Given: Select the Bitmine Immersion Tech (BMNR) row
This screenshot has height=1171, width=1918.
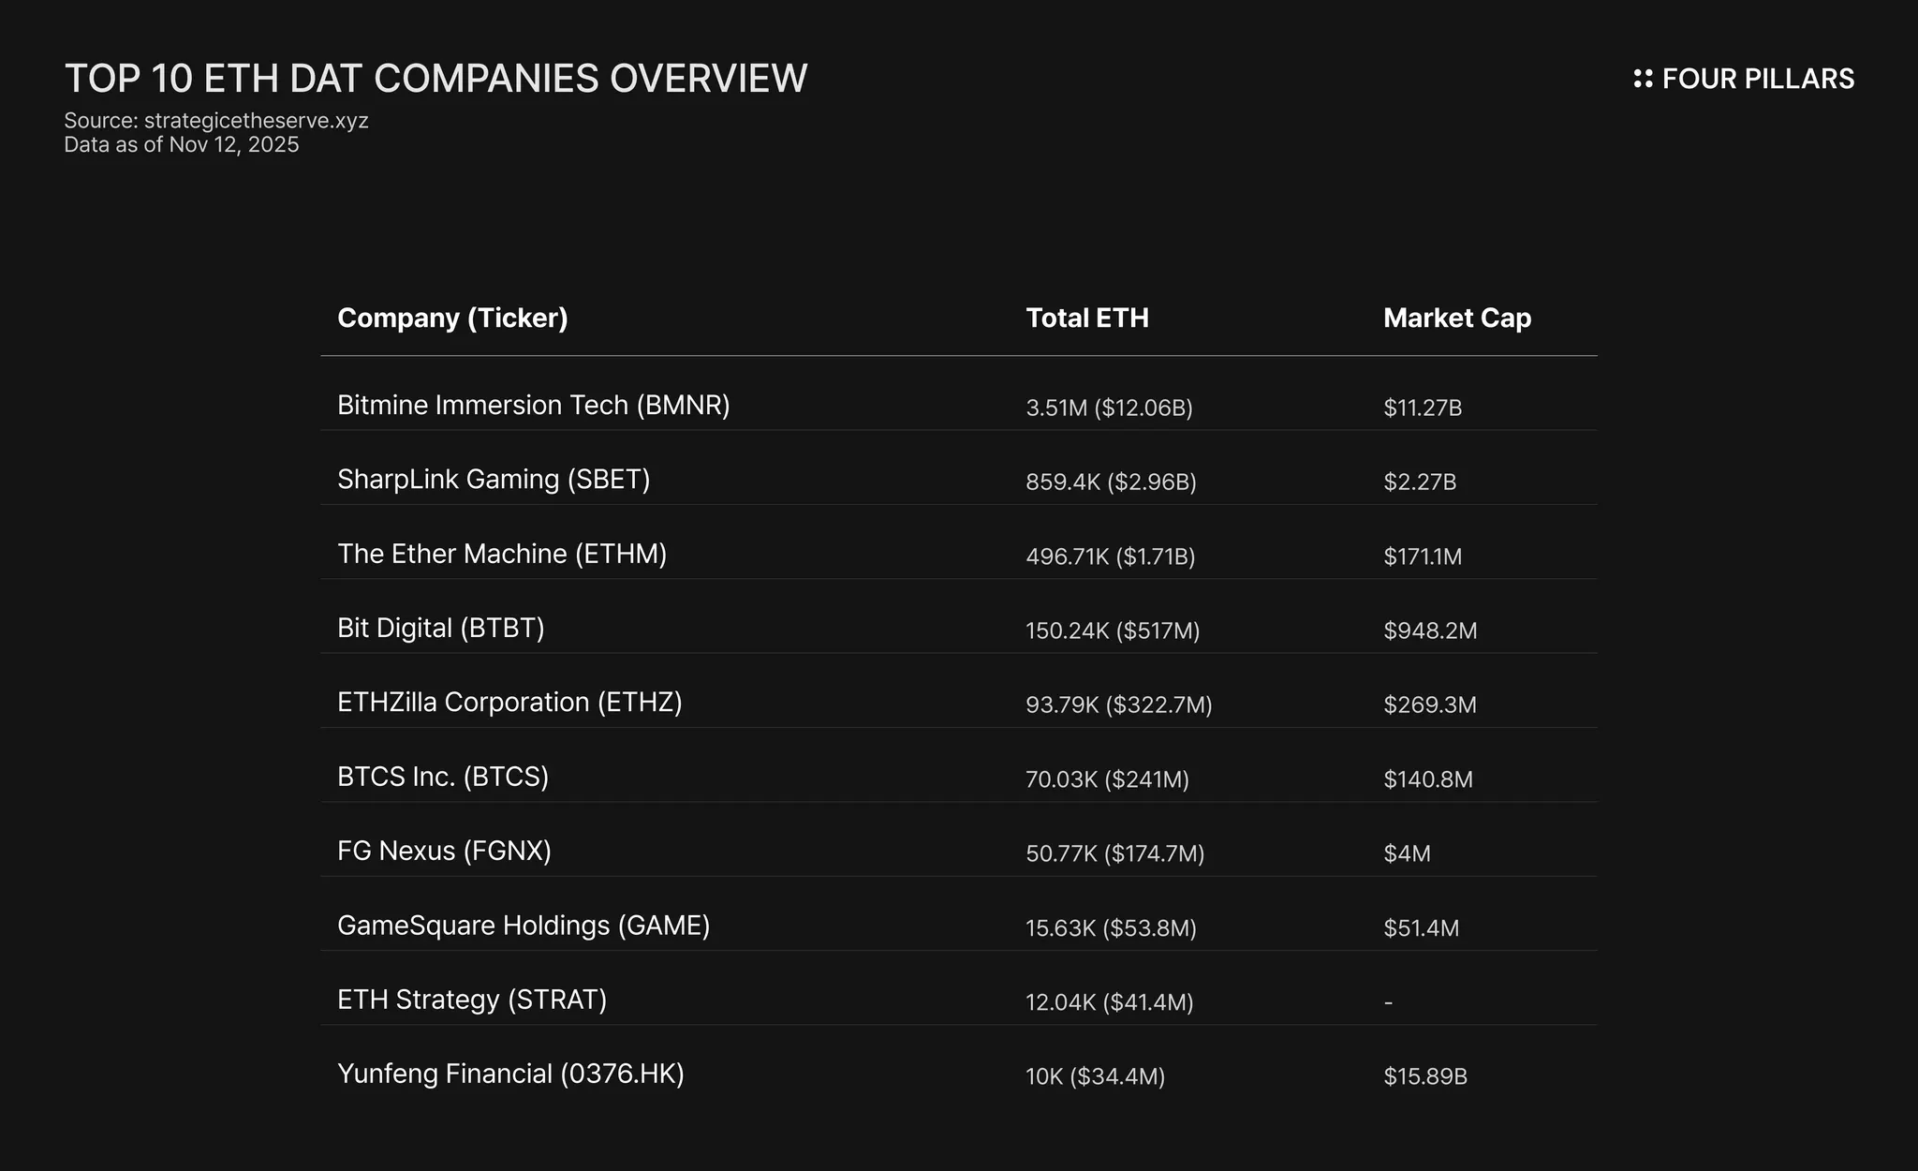Looking at the screenshot, I should 533,406.
